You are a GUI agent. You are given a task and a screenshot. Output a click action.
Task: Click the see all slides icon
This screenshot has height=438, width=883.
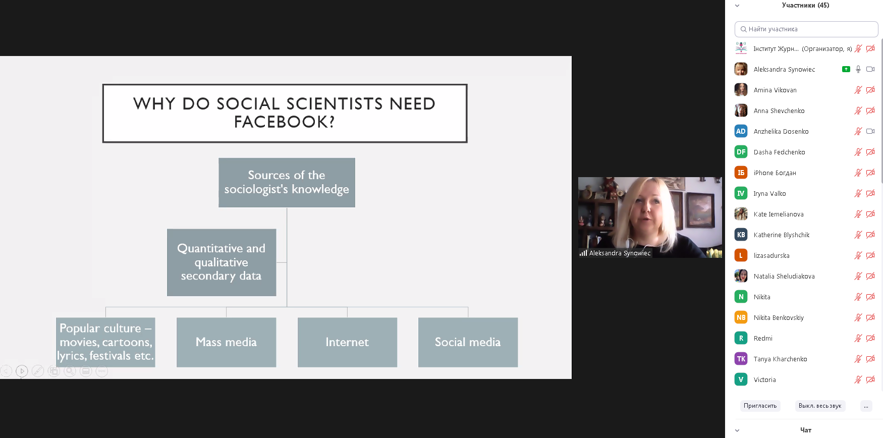54,371
